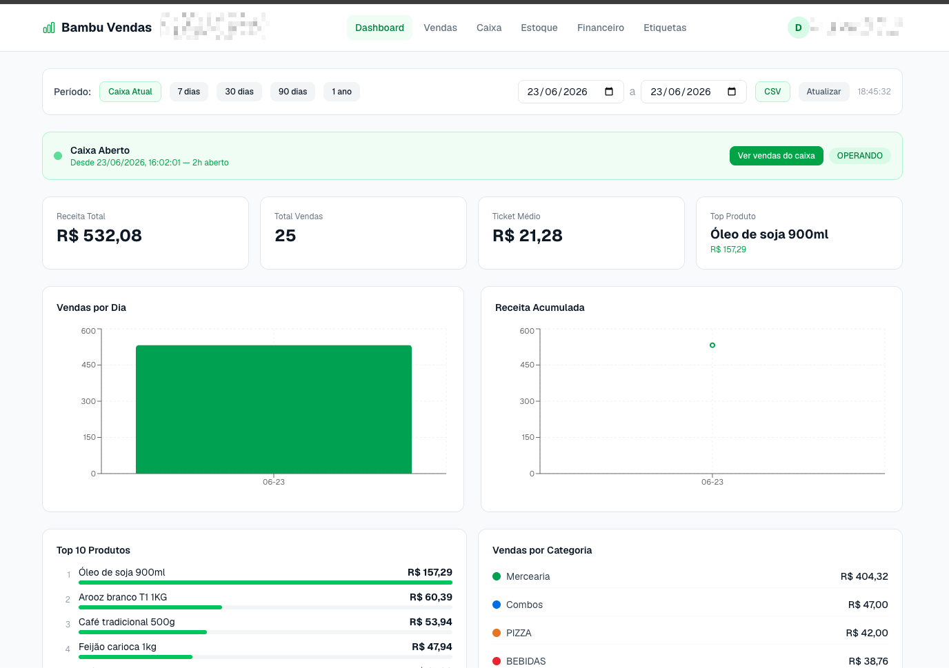949x668 pixels.
Task: Click the 06-23 label under Vendas por Dia
Action: tap(274, 482)
